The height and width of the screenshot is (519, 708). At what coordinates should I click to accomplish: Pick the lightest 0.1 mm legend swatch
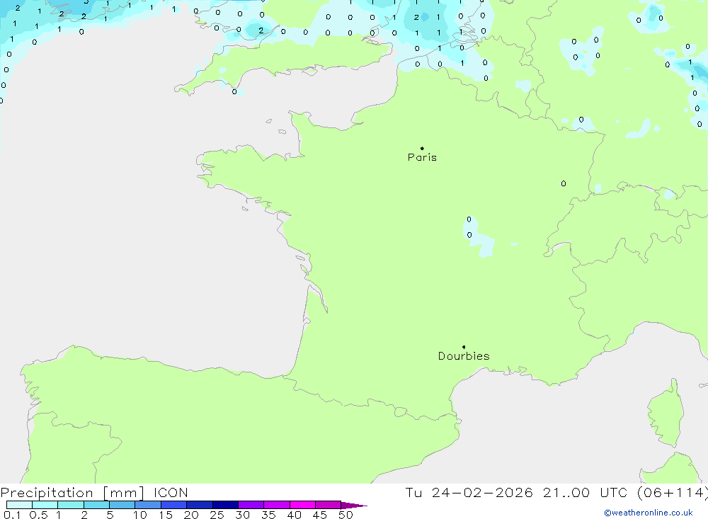[x=19, y=506]
